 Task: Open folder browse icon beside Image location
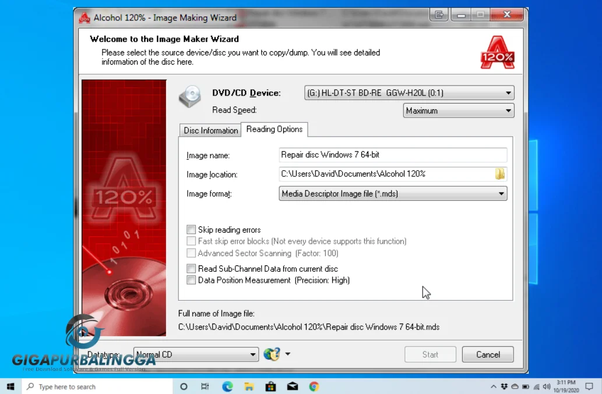501,173
